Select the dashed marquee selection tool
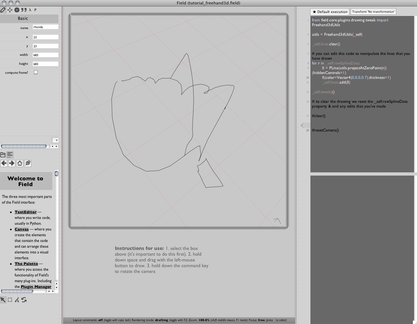The width and height of the screenshot is (417, 324). coord(10,300)
